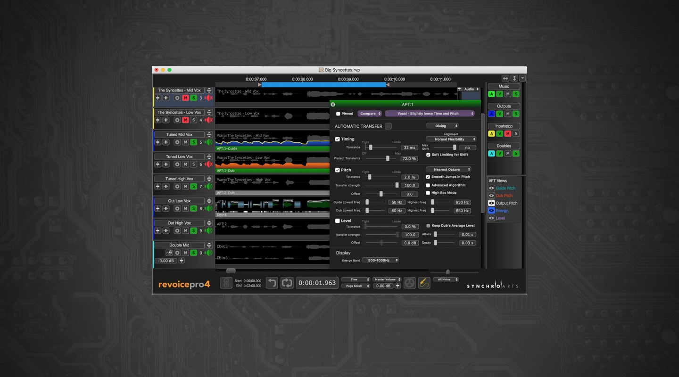Open the 500-1000Hz Energy Band dropdown
679x377 pixels.
pos(381,260)
